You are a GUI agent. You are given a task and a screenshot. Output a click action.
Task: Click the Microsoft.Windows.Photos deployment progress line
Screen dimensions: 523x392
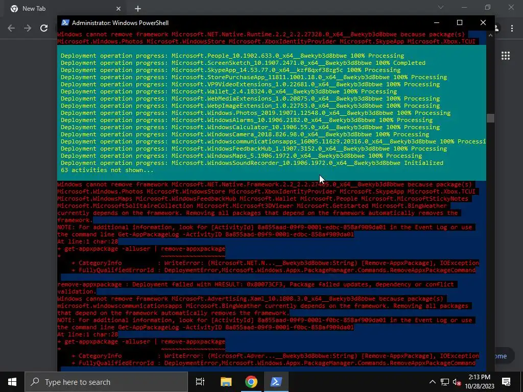pyautogui.click(x=255, y=113)
